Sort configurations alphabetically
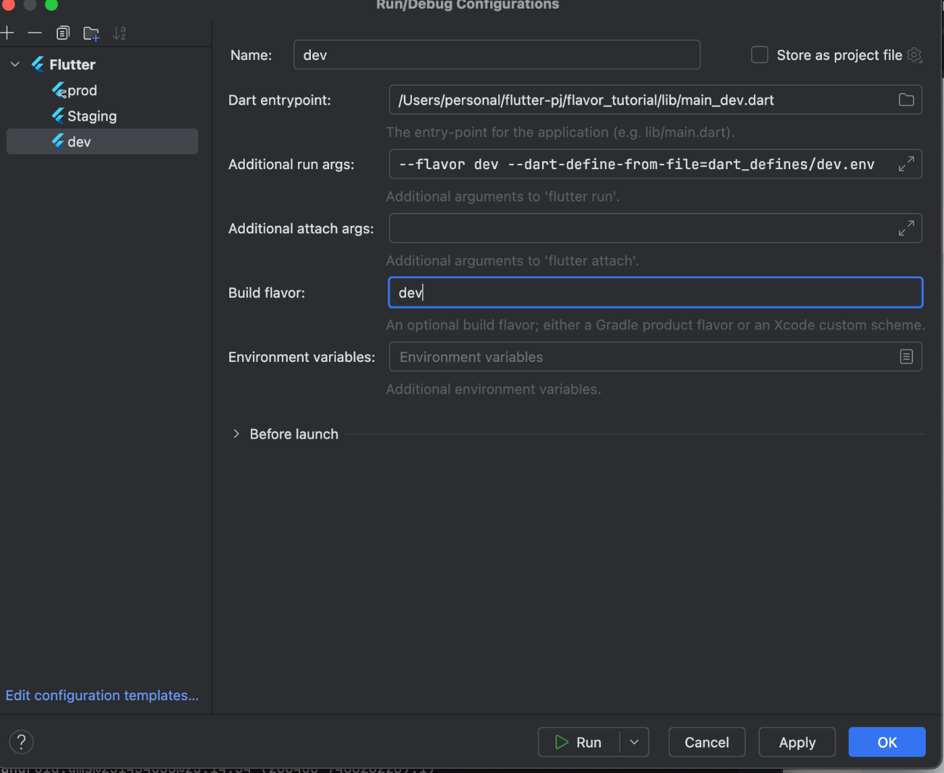The width and height of the screenshot is (944, 773). pos(119,32)
